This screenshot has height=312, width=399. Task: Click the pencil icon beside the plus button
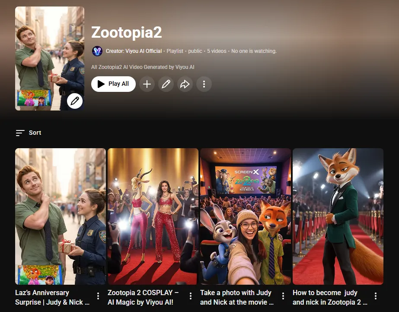coord(166,84)
